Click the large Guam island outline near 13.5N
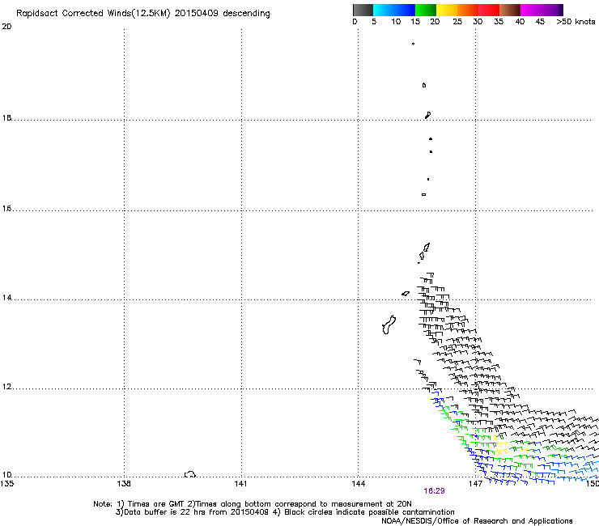599x526 pixels. 389,325
